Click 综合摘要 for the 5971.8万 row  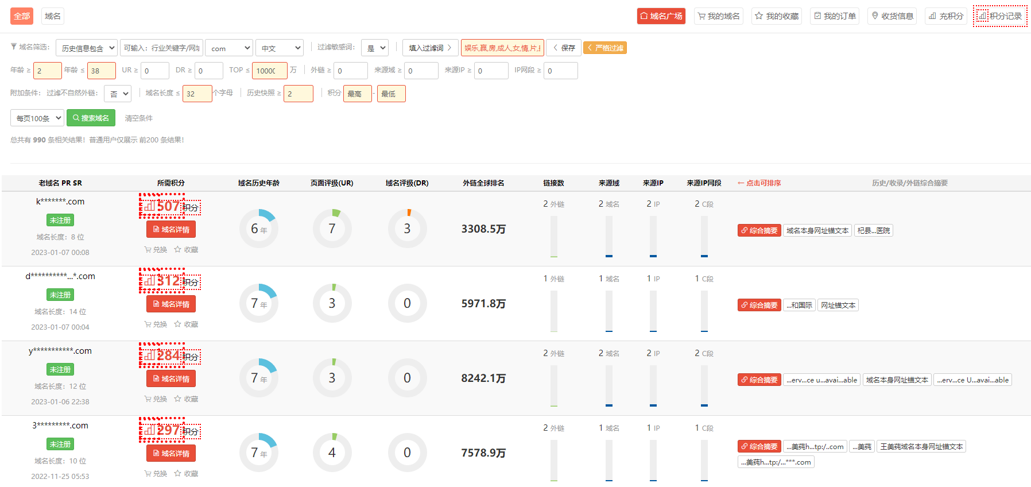point(759,305)
